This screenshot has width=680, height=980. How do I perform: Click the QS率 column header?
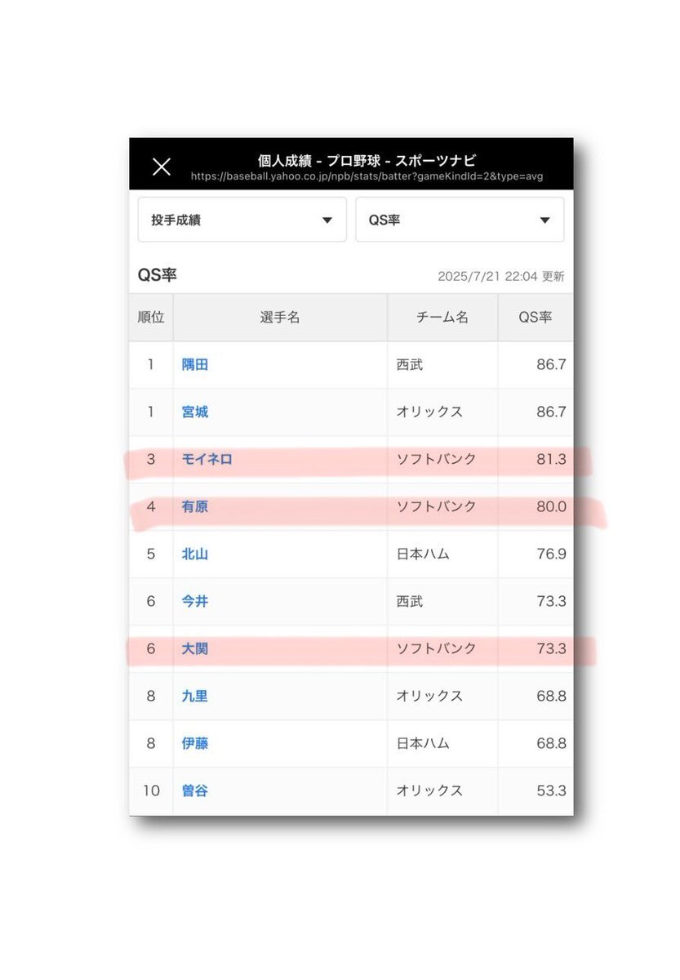[536, 317]
